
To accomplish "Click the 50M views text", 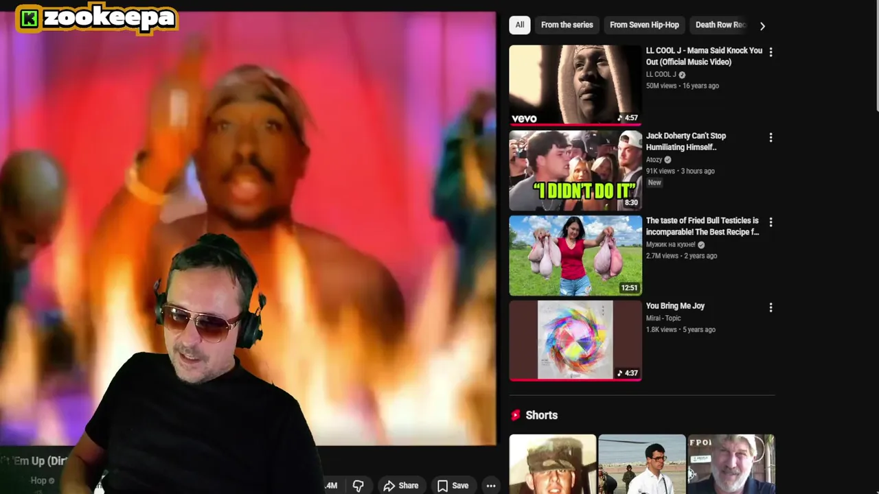I will [661, 86].
